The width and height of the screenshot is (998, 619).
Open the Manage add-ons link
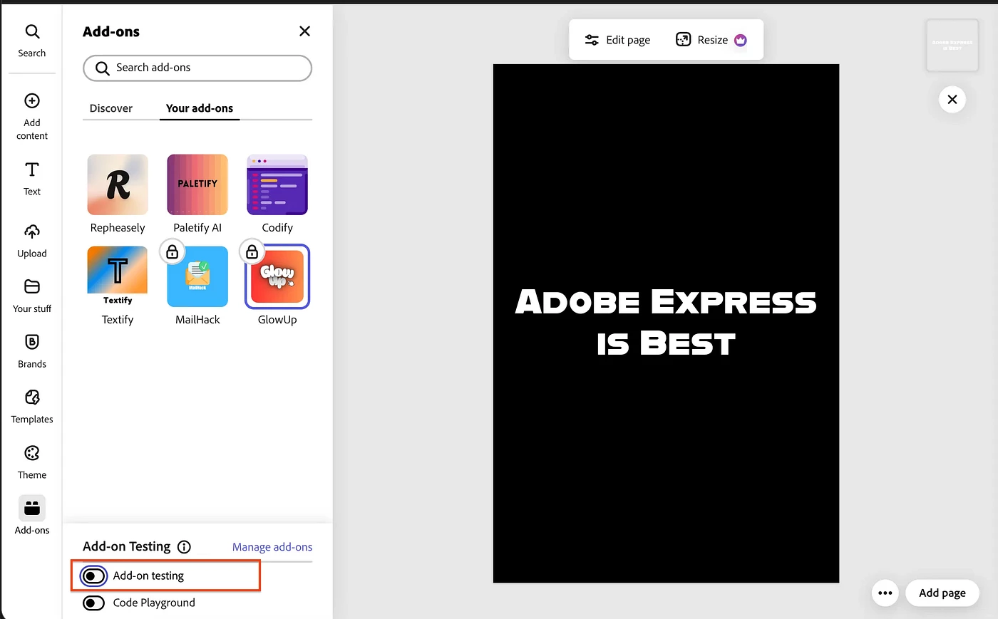pos(272,547)
